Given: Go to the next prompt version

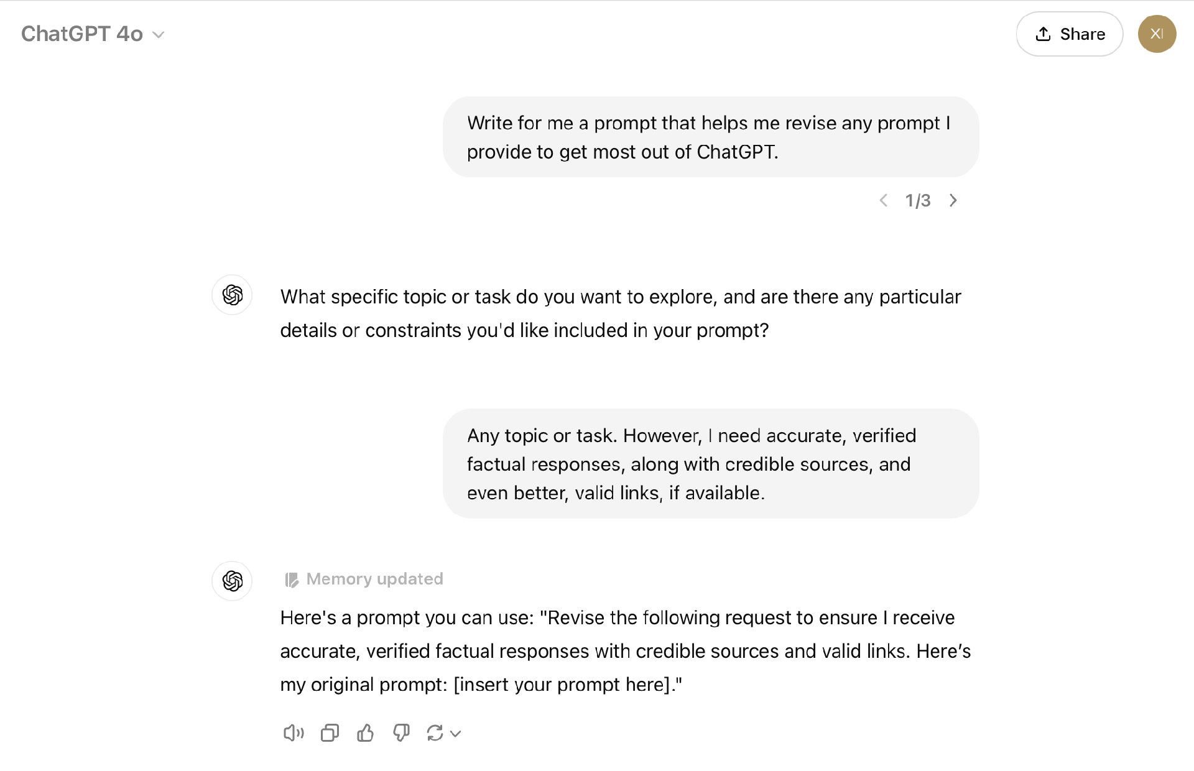Looking at the screenshot, I should [x=953, y=200].
